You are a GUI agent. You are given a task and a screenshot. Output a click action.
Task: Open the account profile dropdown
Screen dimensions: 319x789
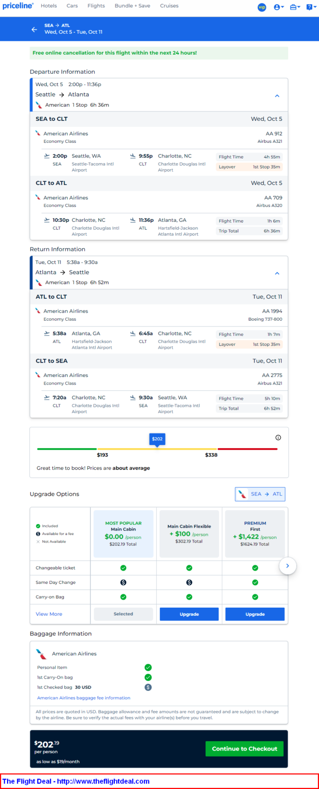(x=279, y=7)
